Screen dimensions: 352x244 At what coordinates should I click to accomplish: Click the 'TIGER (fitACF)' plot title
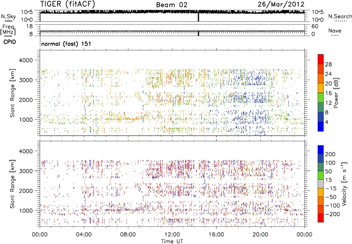(x=68, y=4)
